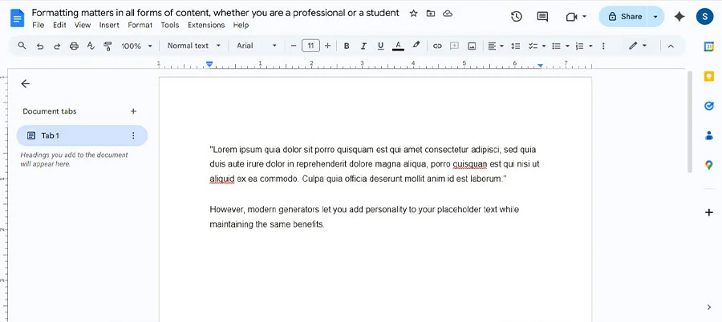
Task: Click the vertical scrollbar
Action: [x=690, y=122]
